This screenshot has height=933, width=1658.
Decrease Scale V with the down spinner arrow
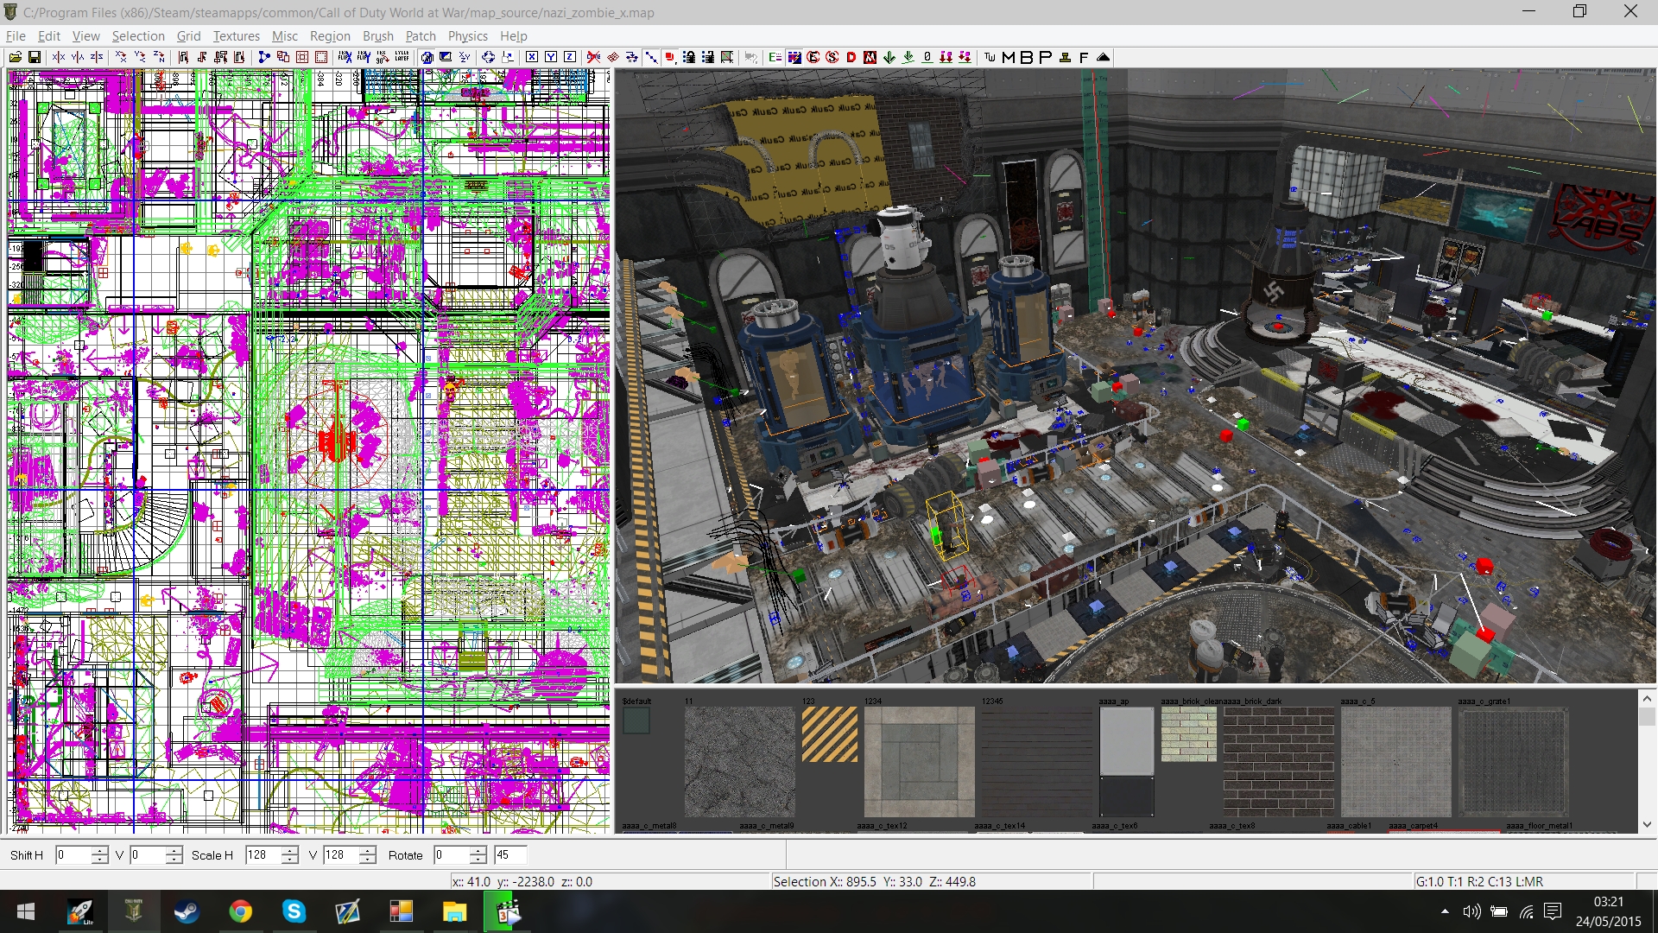point(368,860)
